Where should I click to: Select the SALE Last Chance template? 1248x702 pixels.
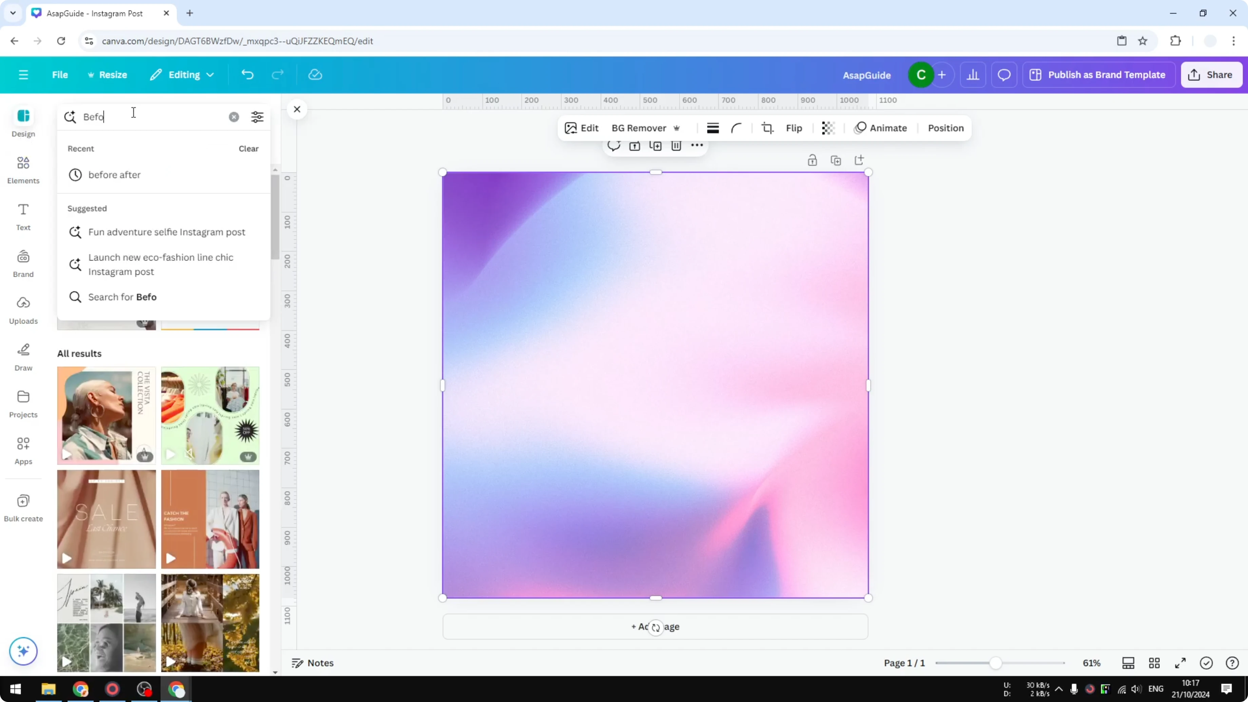tap(106, 519)
